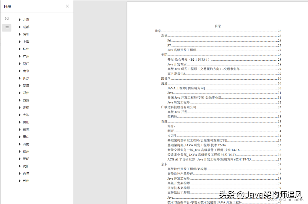
Task: Click JAVA 工程师[供应链方向] contents line
Action: tap(224, 88)
